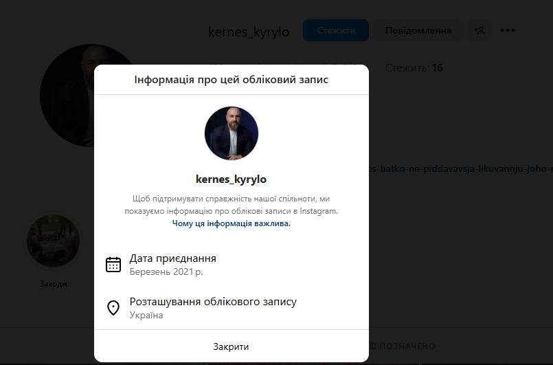Click the Розташування облікового запису label
The height and width of the screenshot is (365, 553).
tap(213, 302)
